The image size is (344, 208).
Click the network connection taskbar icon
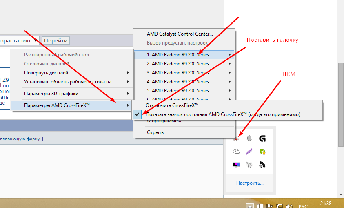point(279,206)
